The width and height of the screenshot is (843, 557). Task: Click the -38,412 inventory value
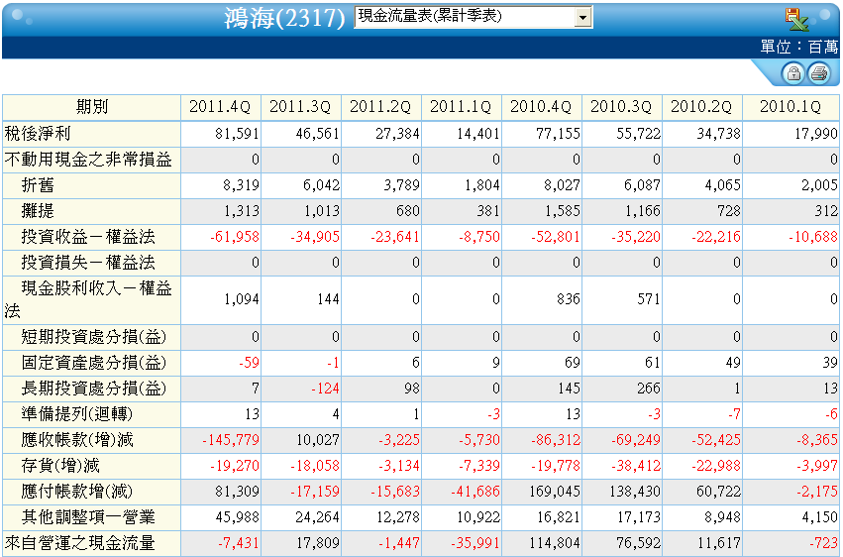pyautogui.click(x=636, y=466)
